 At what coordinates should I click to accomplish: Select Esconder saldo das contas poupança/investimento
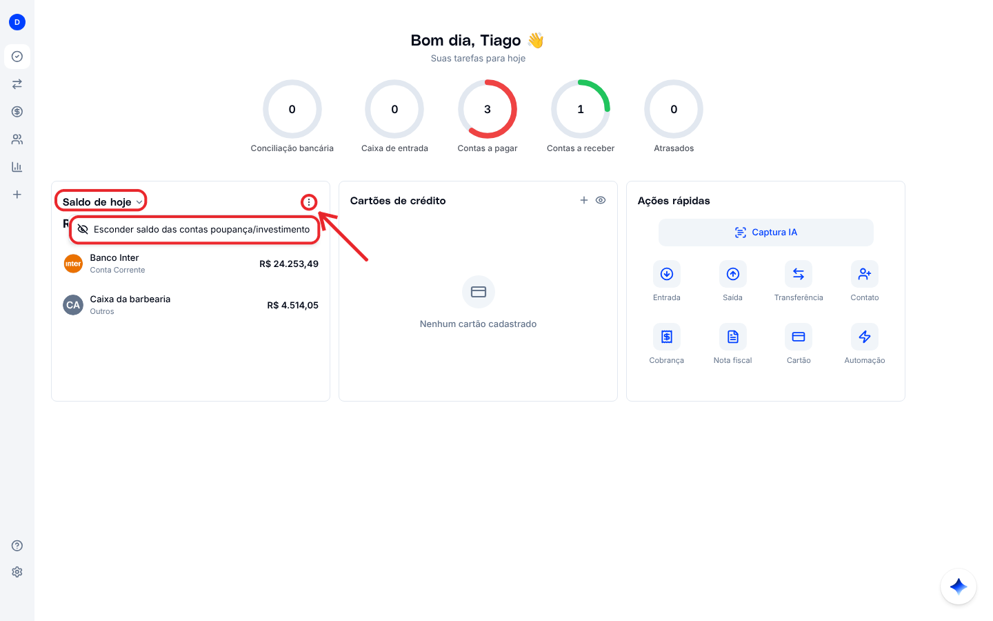click(x=194, y=230)
